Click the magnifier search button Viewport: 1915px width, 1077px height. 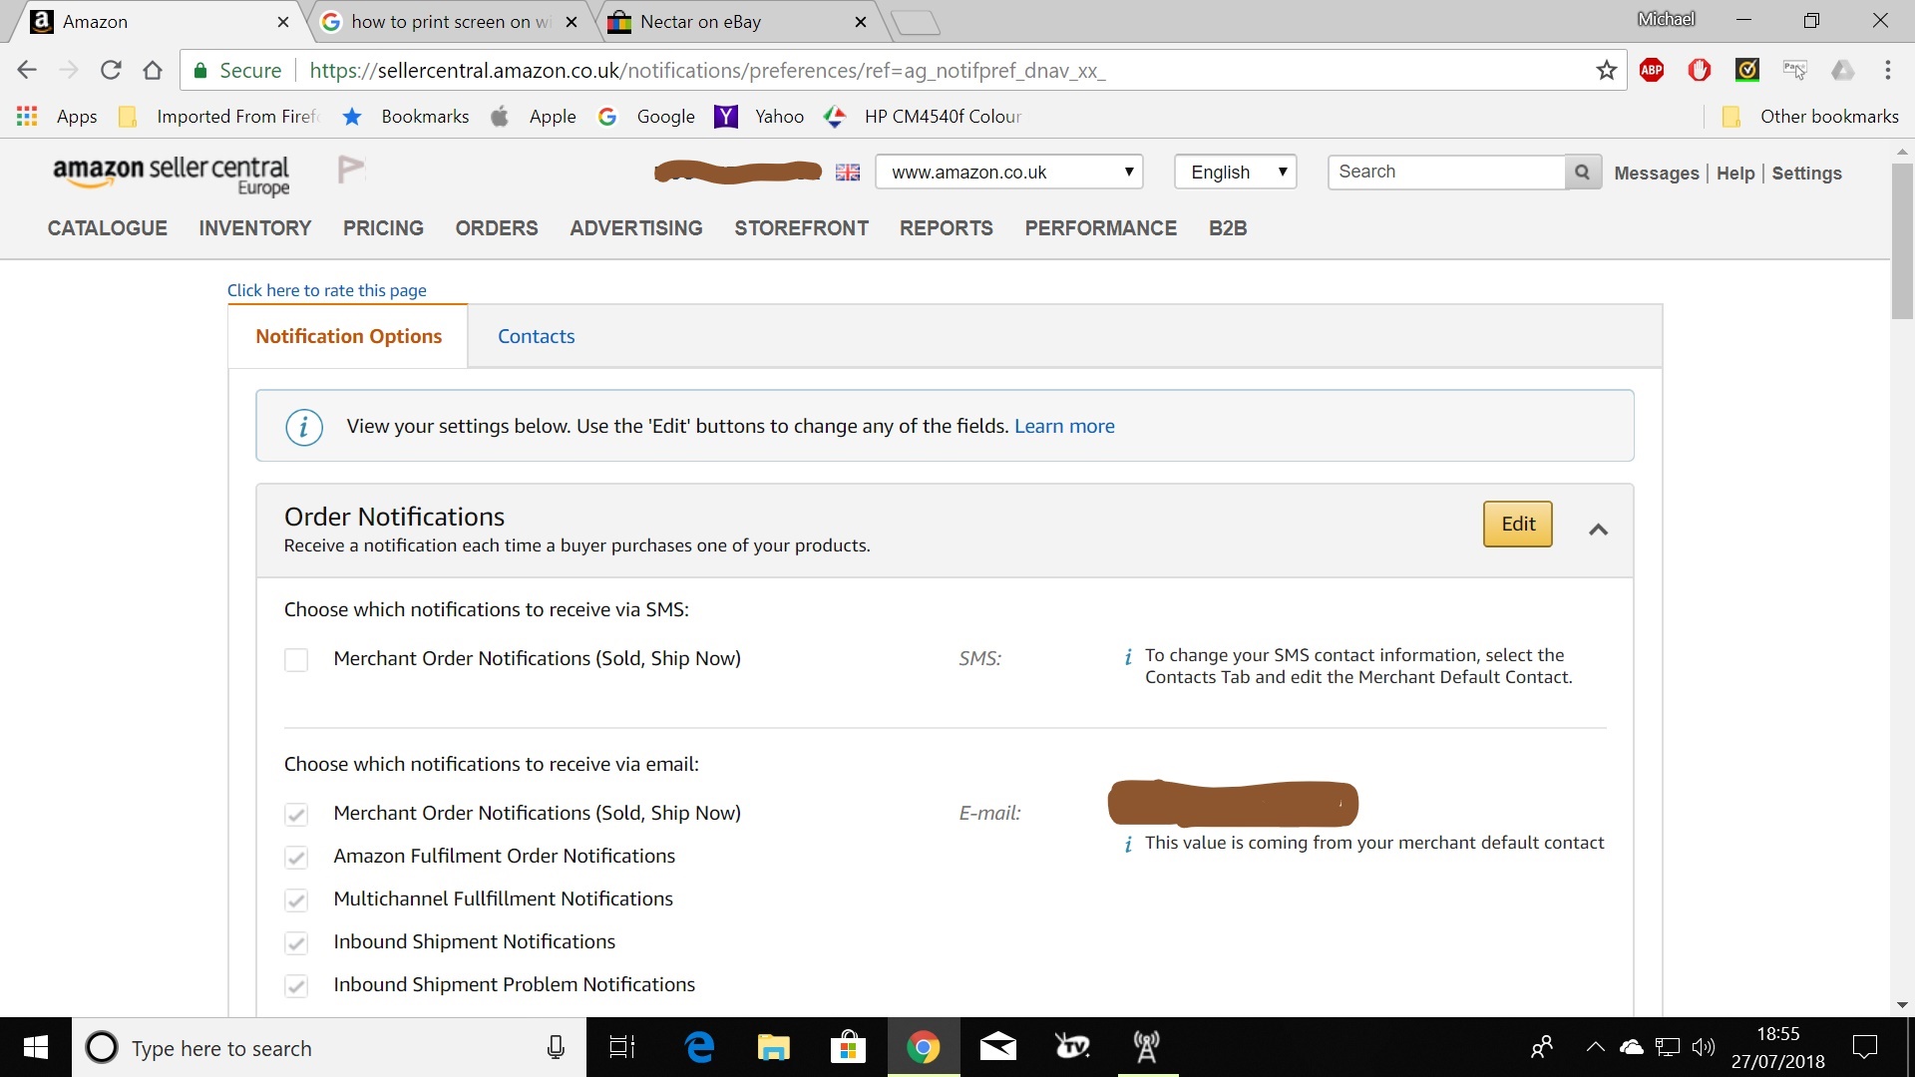pyautogui.click(x=1582, y=172)
